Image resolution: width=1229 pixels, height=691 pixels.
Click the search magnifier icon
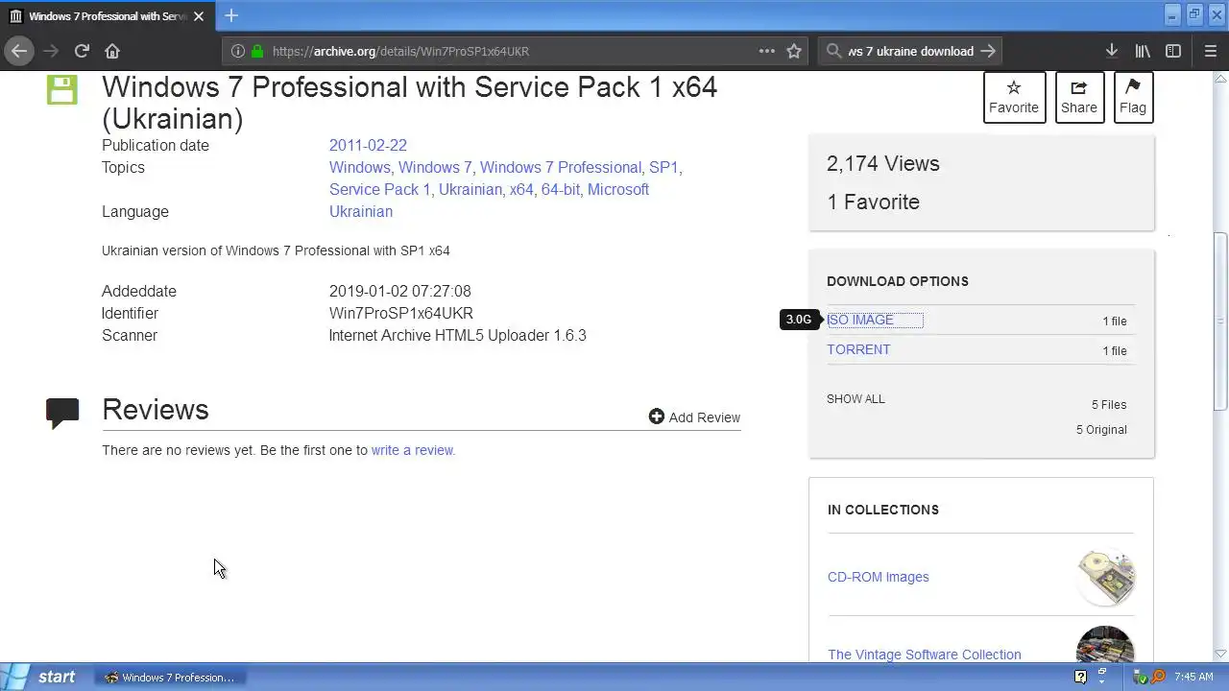point(834,51)
